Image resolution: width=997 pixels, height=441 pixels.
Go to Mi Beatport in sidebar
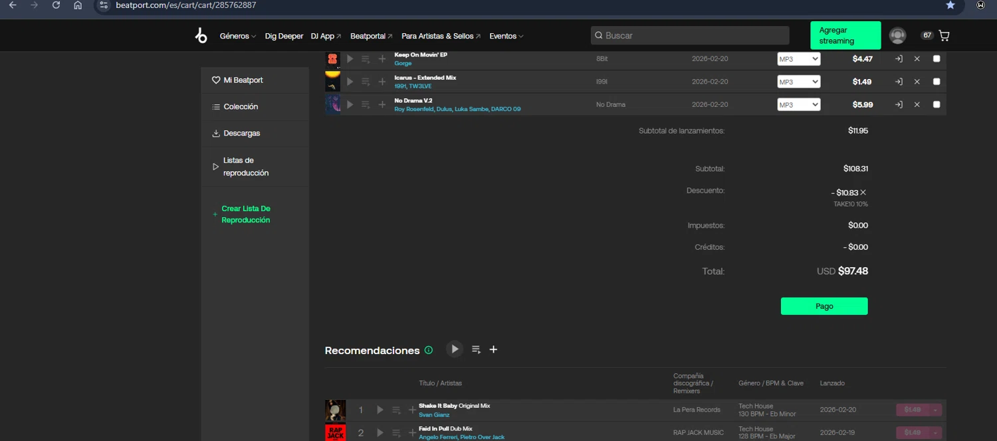click(255, 80)
